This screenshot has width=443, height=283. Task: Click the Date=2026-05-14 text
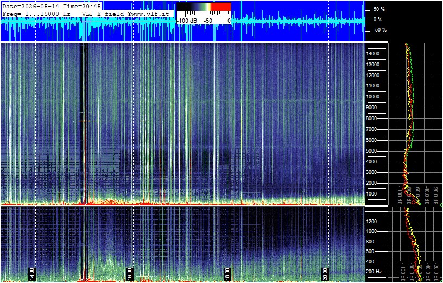click(31, 6)
